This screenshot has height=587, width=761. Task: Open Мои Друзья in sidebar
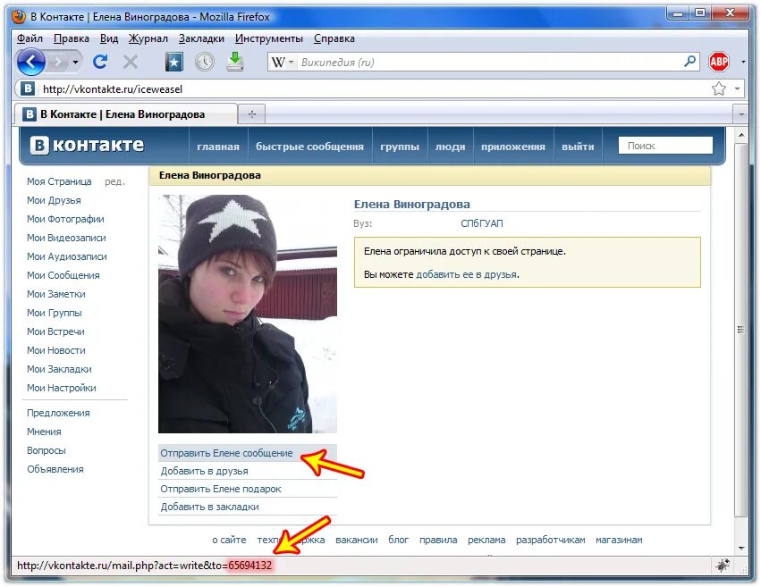[x=54, y=200]
